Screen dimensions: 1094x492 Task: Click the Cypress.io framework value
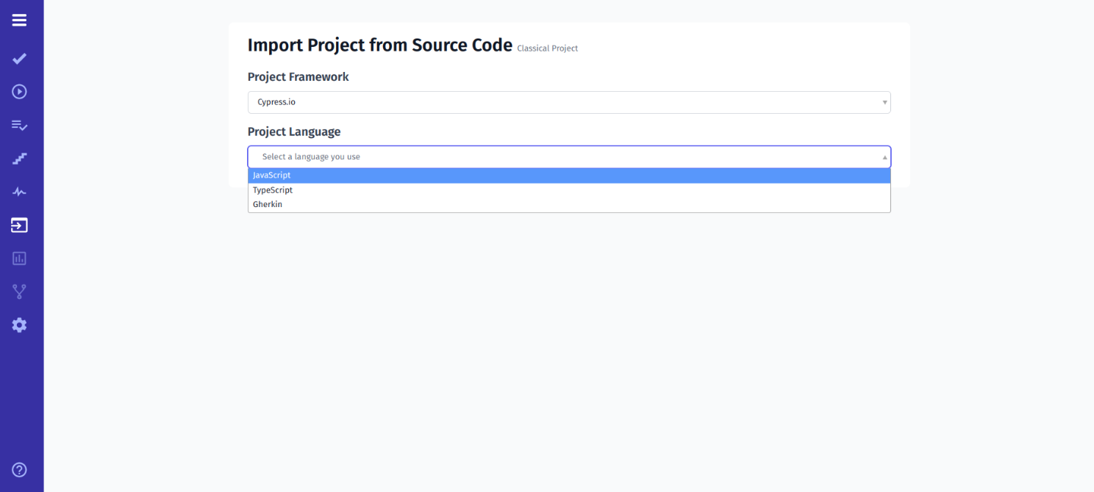click(276, 103)
